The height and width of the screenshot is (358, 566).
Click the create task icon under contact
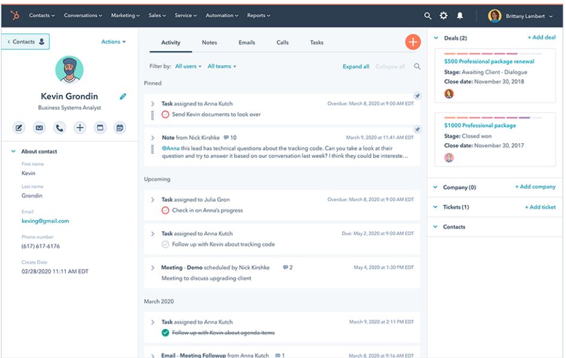pos(100,128)
